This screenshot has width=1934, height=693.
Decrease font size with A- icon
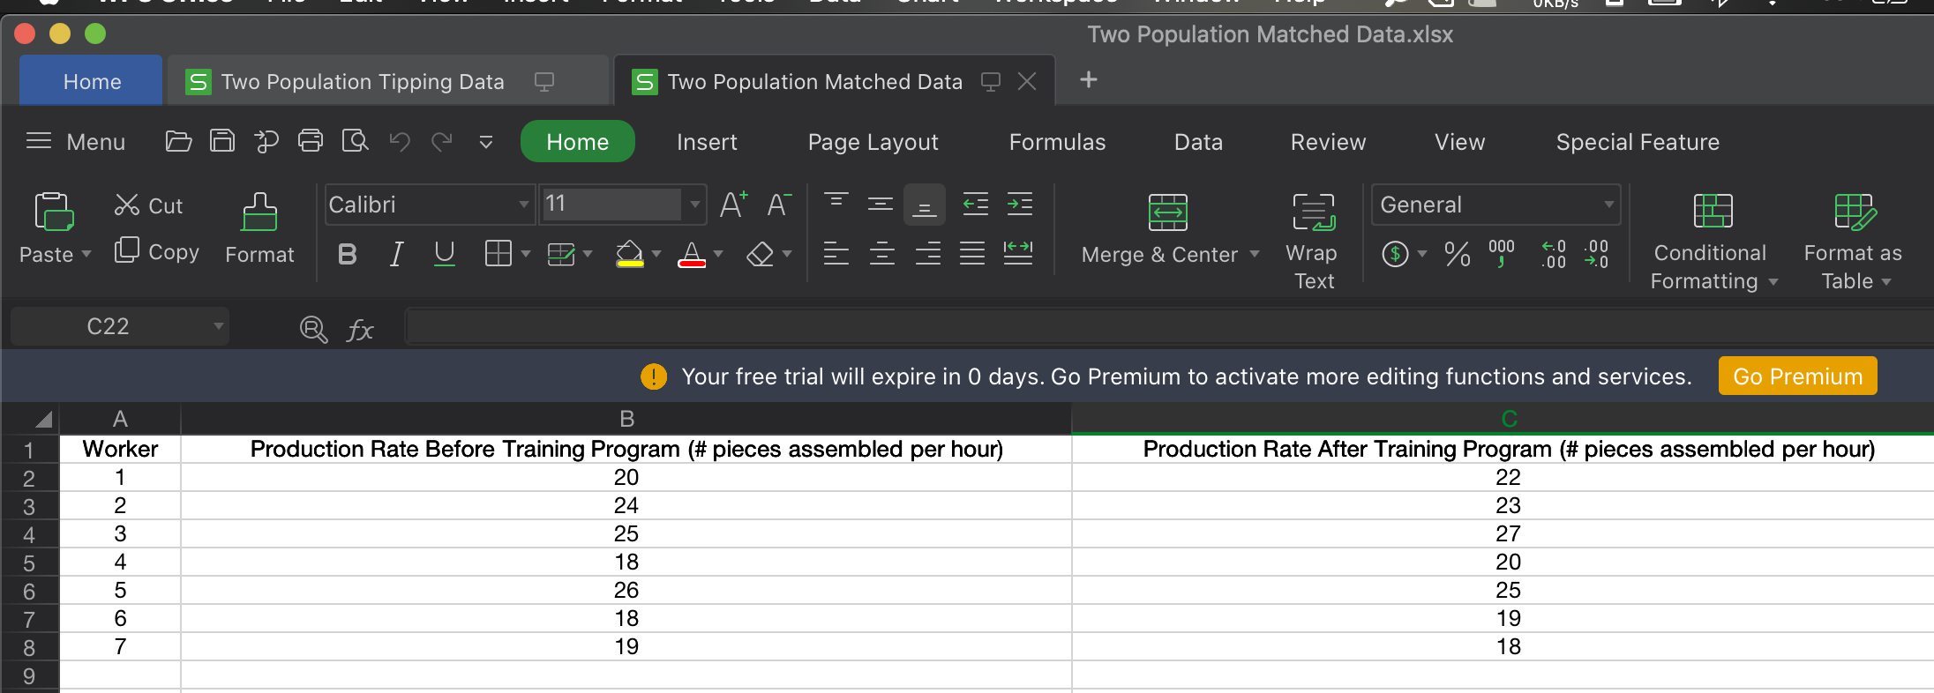[779, 205]
